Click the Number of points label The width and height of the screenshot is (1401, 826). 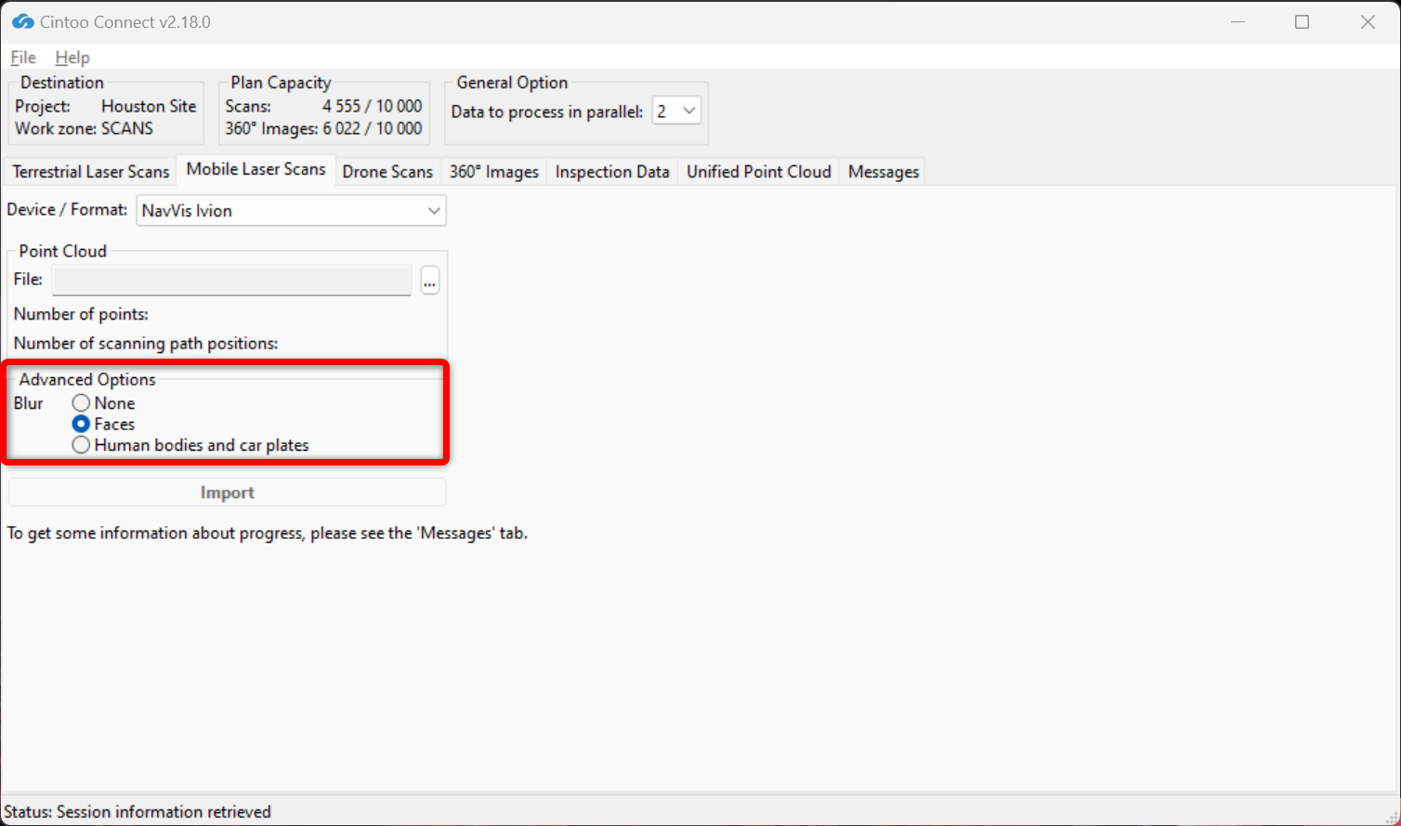point(81,314)
